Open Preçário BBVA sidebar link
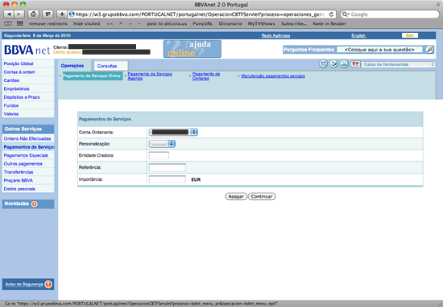The width and height of the screenshot is (443, 307). coord(18,180)
